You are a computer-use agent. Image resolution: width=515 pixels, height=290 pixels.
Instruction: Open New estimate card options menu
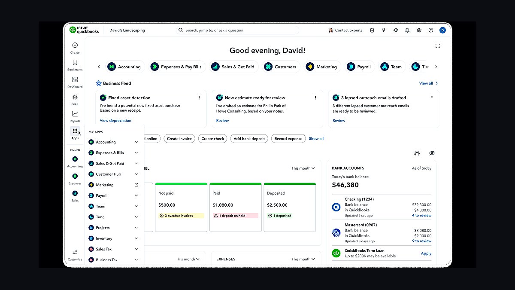[x=315, y=98]
